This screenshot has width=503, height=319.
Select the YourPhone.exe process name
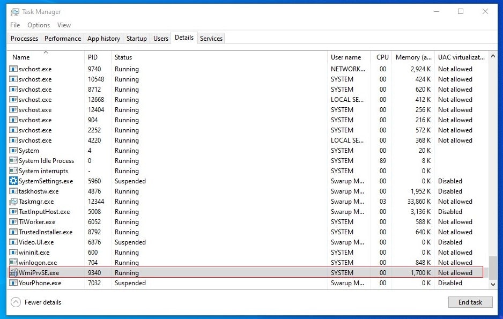40,283
